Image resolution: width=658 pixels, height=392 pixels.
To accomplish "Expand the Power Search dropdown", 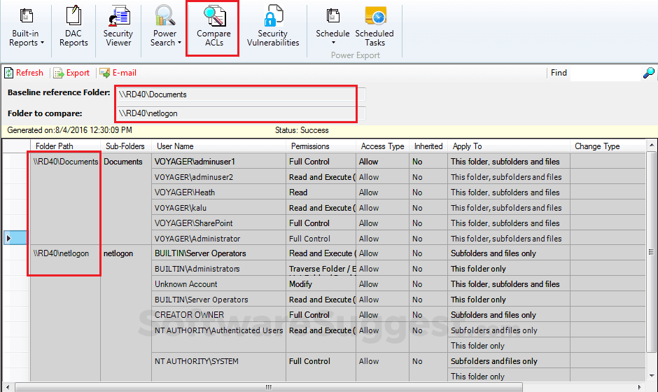I will point(166,29).
